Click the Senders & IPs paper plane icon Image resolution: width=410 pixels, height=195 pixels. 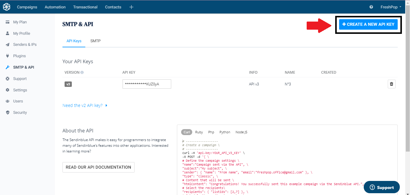(8, 45)
